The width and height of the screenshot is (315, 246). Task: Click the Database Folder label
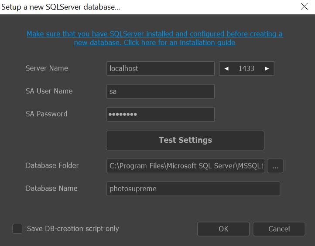coord(52,165)
